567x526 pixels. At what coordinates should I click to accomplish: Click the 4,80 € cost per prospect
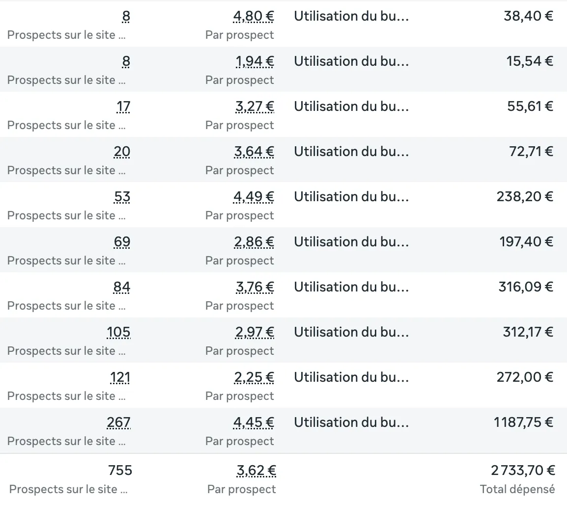click(x=254, y=16)
